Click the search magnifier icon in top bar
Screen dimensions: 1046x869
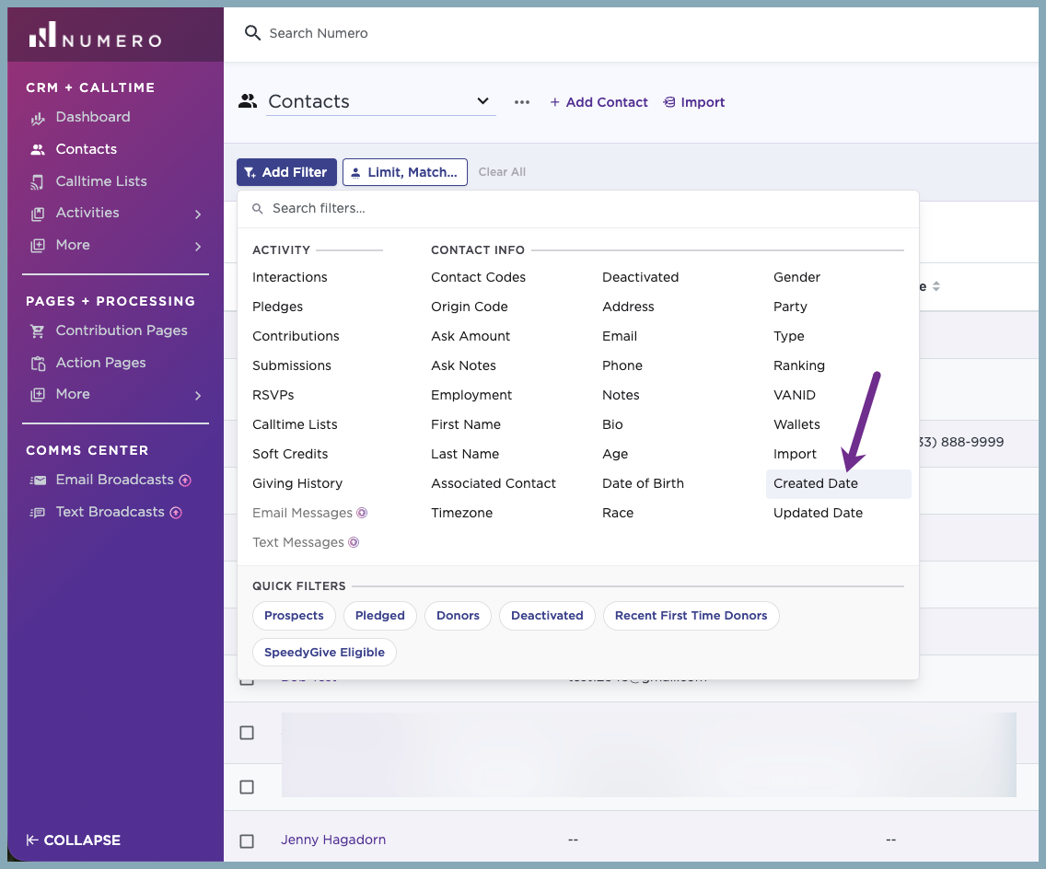pyautogui.click(x=252, y=32)
